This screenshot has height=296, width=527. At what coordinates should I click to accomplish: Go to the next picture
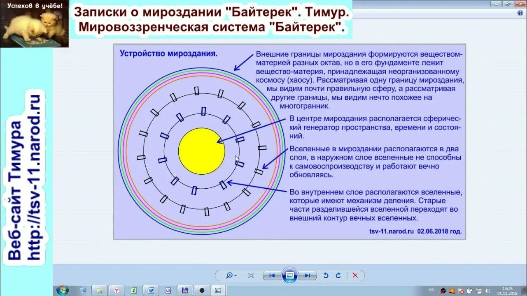pyautogui.click(x=308, y=275)
